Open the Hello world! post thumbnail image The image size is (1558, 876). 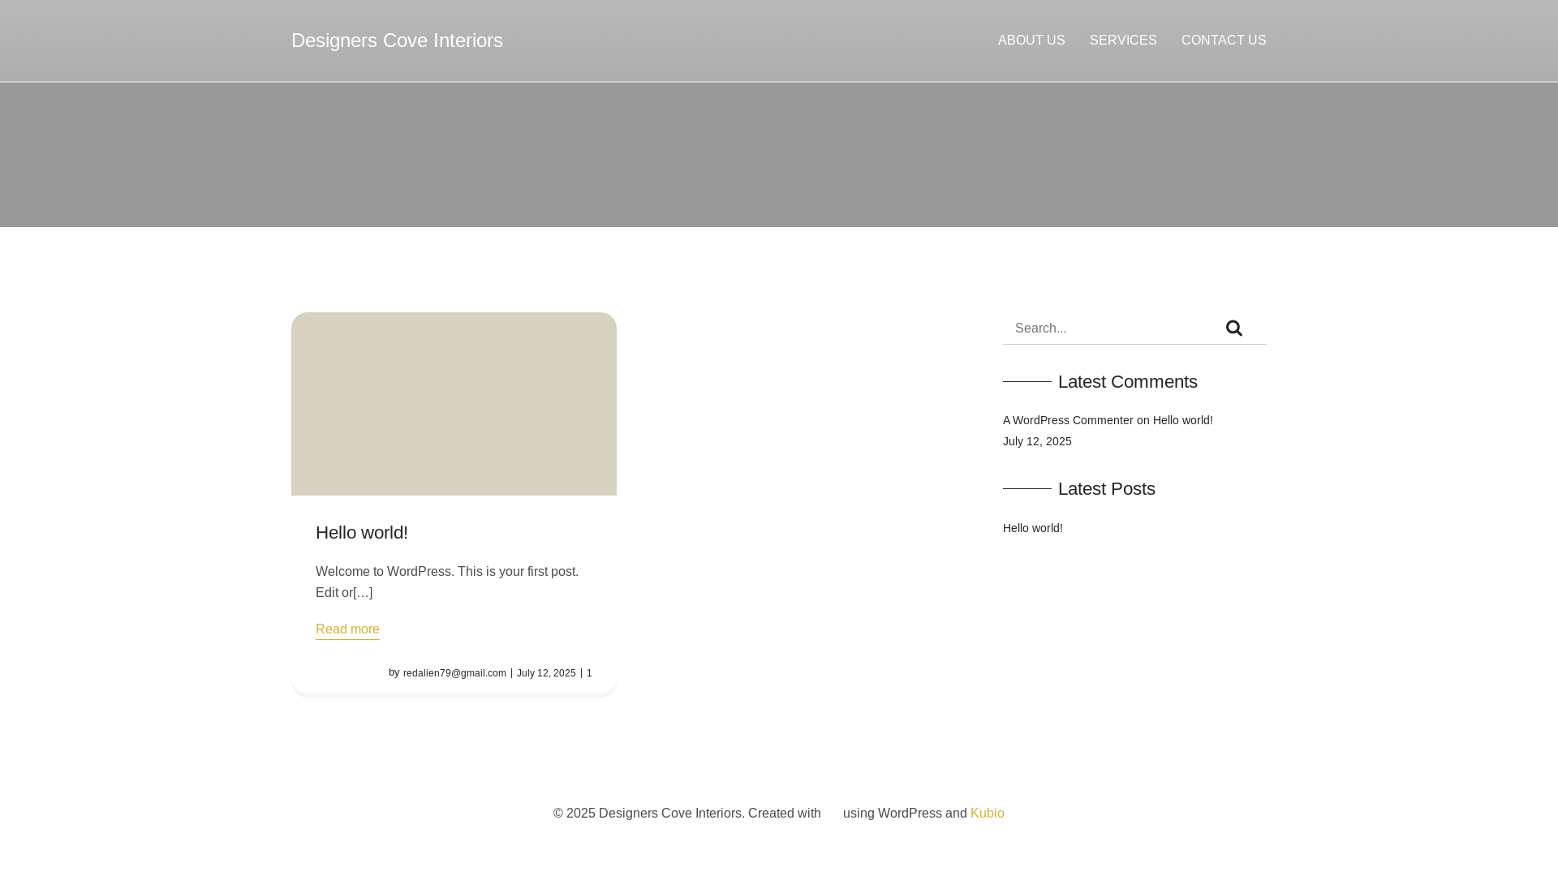(x=454, y=404)
